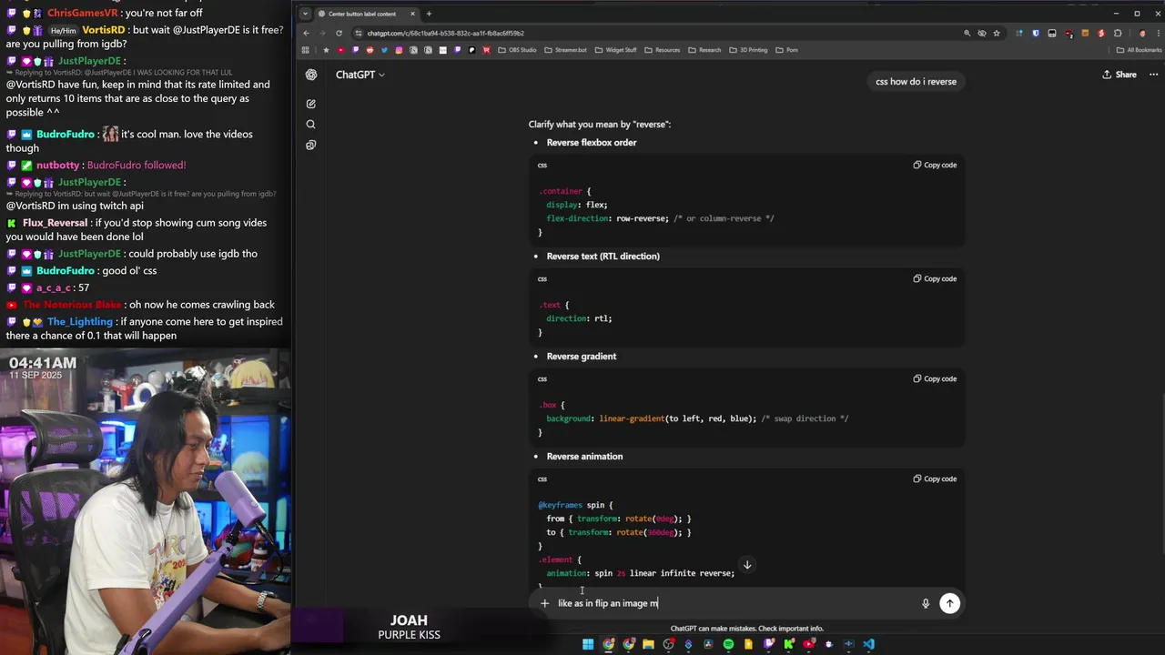Open the attach plus menu in composer
This screenshot has width=1165, height=655.
(x=544, y=603)
